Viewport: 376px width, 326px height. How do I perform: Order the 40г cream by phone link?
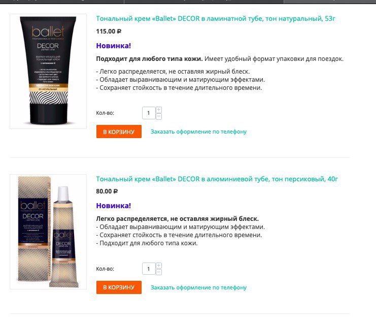[198, 287]
